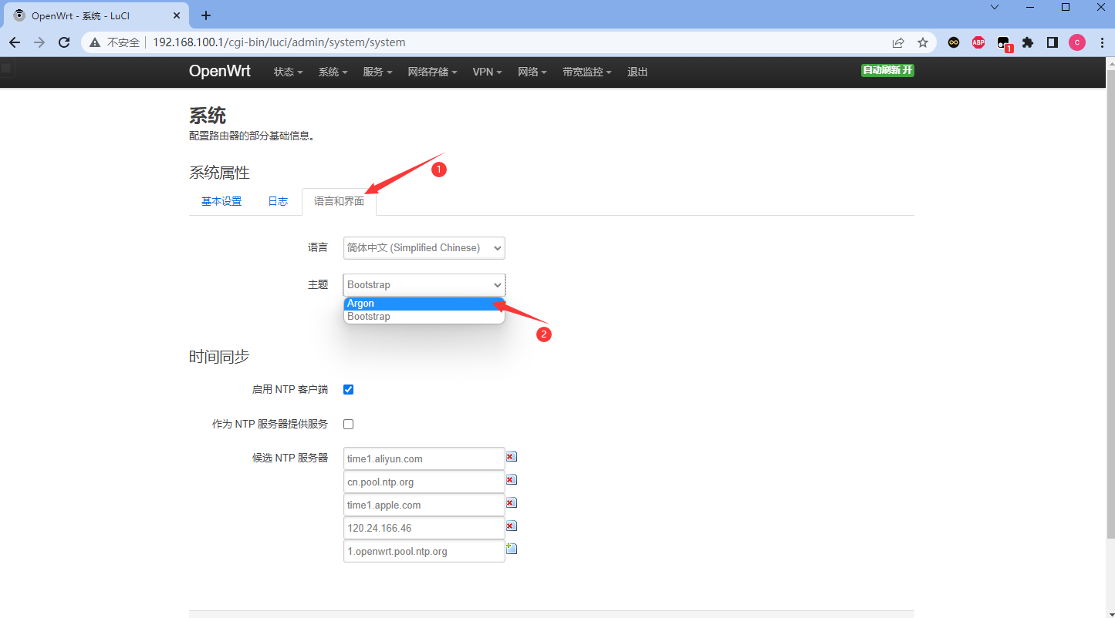Screen dimensions: 1115x618
Task: Expand the 带宽监控 navigation menu
Action: pos(587,72)
